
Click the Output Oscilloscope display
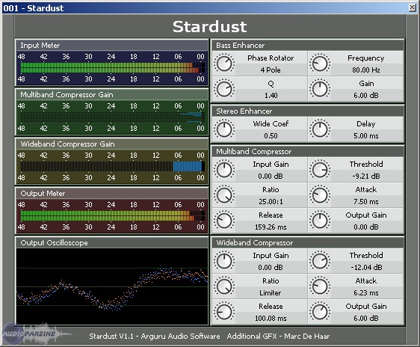(112, 286)
